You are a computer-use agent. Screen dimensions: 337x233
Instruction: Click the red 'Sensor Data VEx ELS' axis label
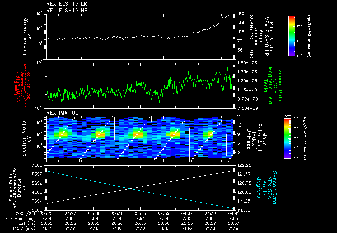coord(22,86)
